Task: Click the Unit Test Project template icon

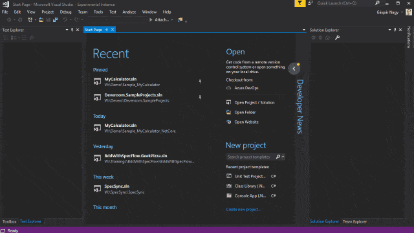Action: pyautogui.click(x=229, y=176)
